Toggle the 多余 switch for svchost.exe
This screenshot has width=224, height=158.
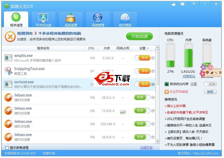142,84
